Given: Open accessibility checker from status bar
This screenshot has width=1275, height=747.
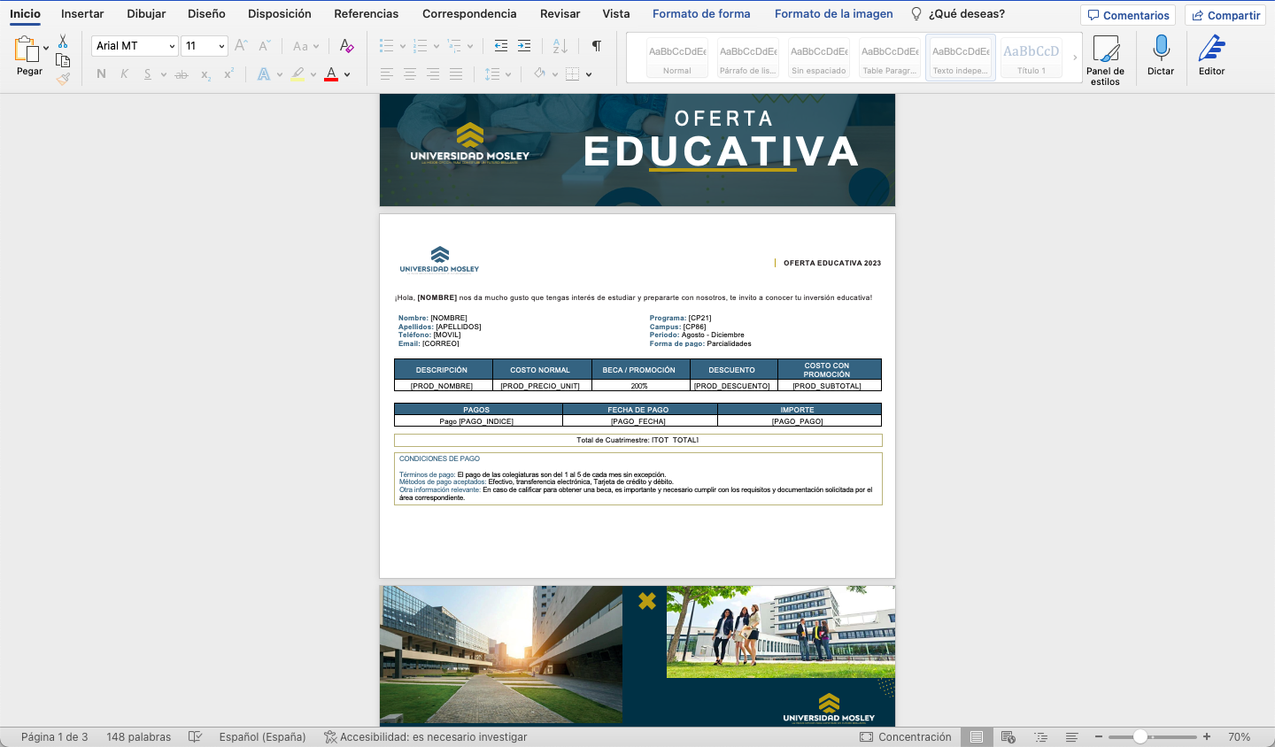Looking at the screenshot, I should tap(426, 736).
